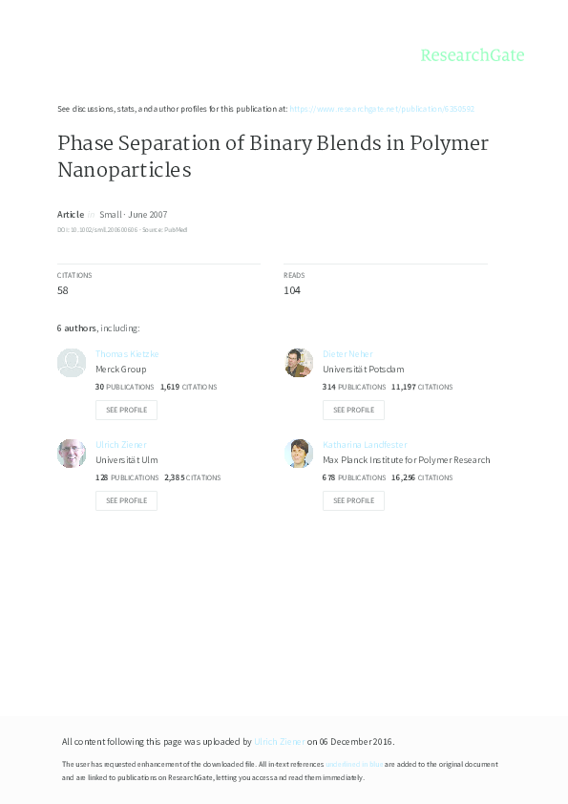The height and width of the screenshot is (804, 568).
Task: Open Katharina Landfester's profile link
Action: [x=364, y=444]
